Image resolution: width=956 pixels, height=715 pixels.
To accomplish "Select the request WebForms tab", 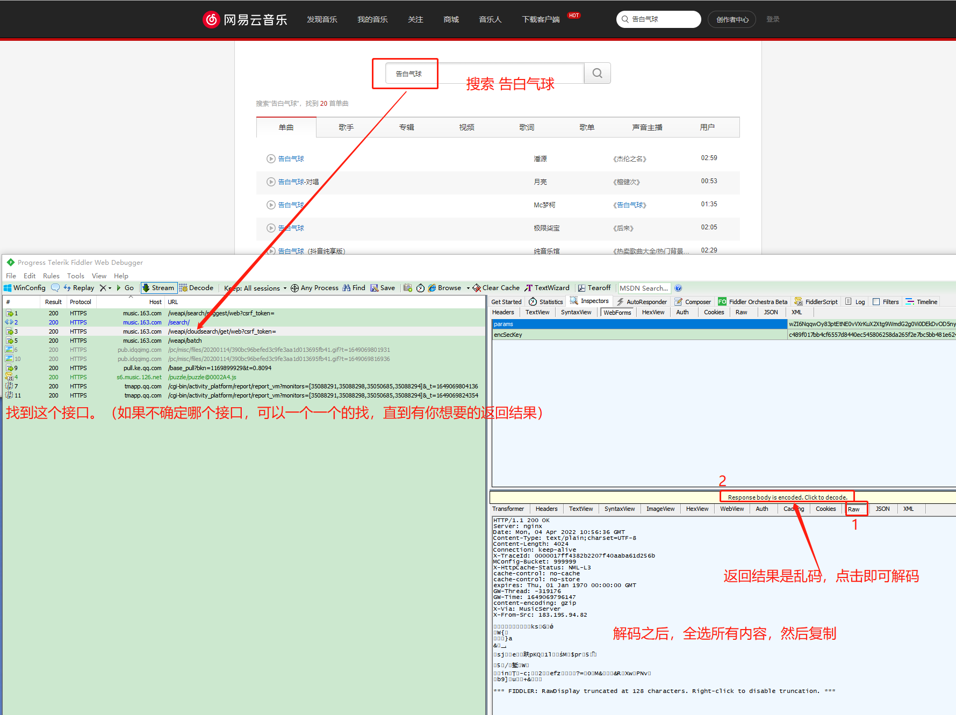I will [617, 312].
